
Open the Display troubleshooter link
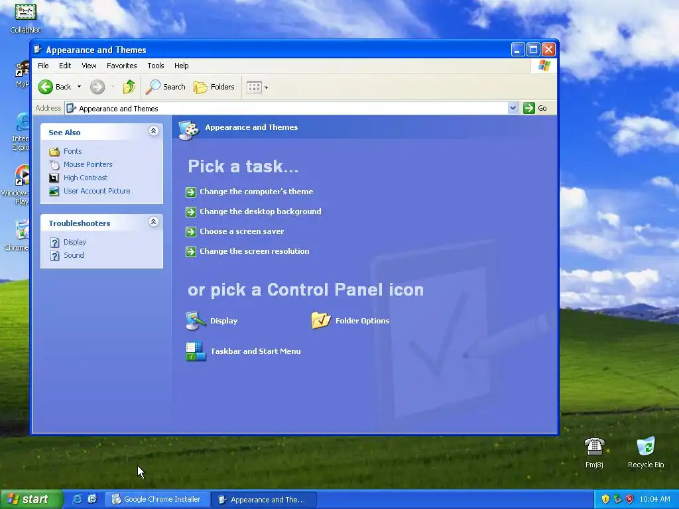click(75, 242)
